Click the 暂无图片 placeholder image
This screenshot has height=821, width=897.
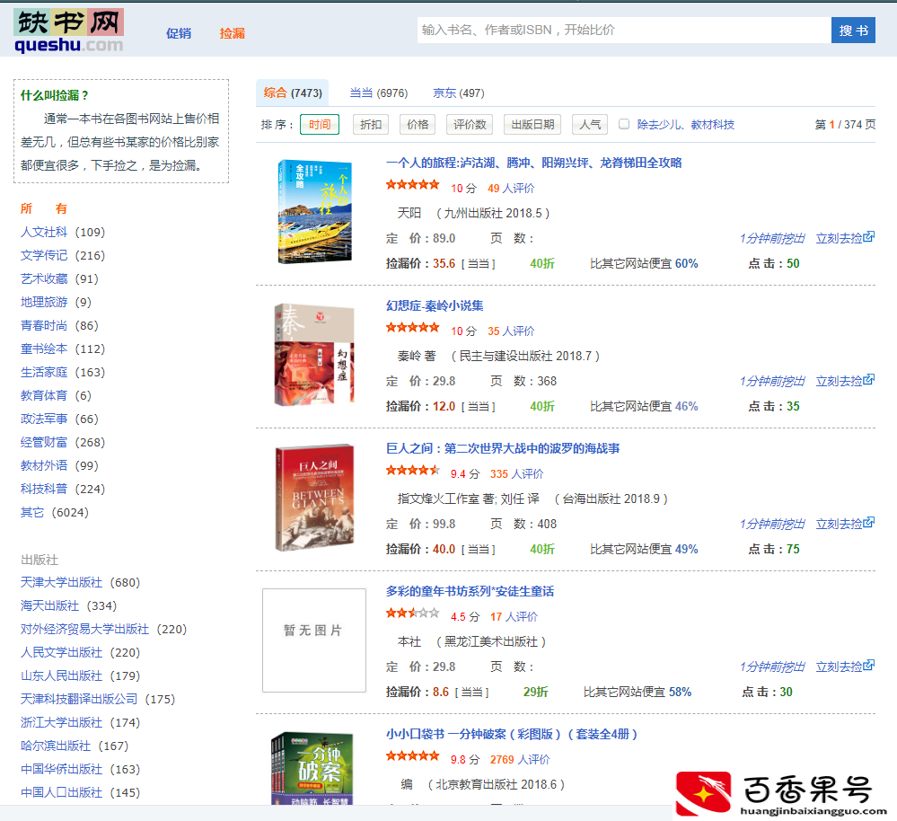click(x=314, y=640)
